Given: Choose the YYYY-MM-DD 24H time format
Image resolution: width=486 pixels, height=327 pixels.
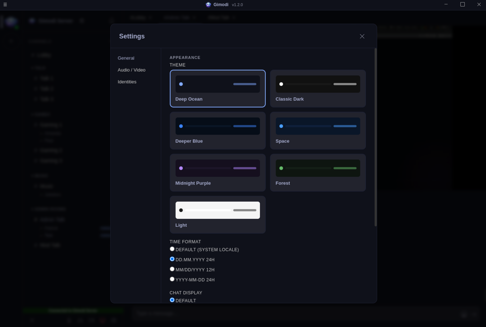Looking at the screenshot, I should click(x=172, y=279).
